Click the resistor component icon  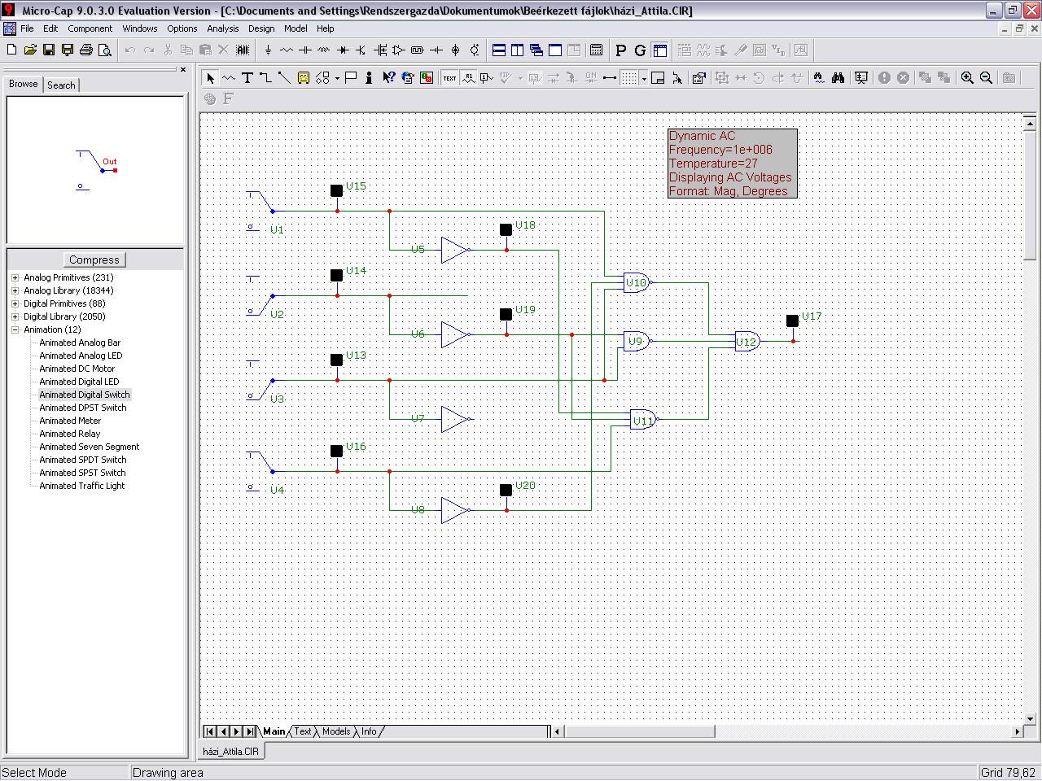[287, 50]
